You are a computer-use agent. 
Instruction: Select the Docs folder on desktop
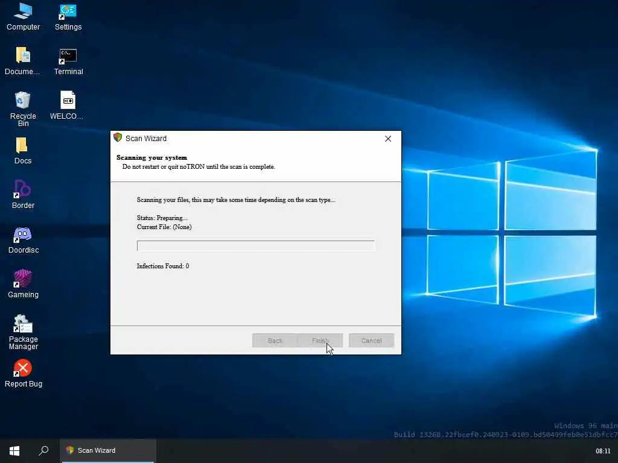(x=23, y=150)
